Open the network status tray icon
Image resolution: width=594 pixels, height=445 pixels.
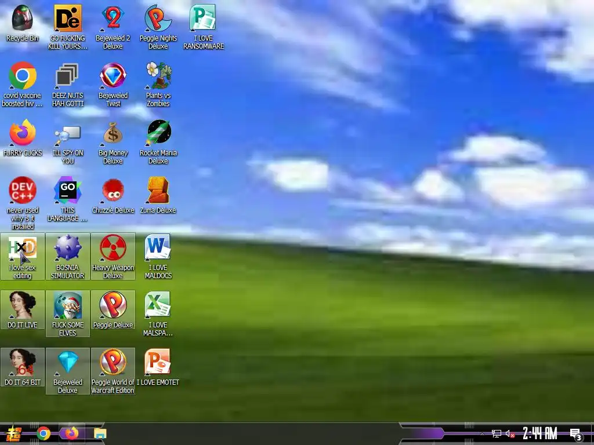coord(497,433)
